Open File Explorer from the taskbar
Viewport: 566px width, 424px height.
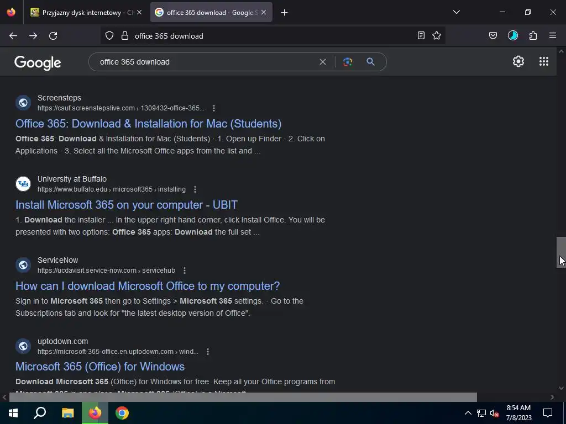[67, 413]
